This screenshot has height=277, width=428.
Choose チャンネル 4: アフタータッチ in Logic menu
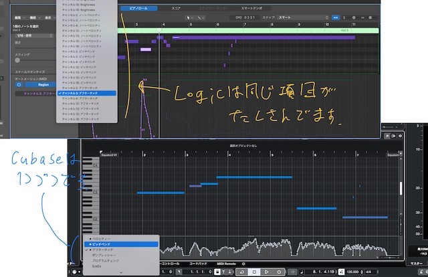[x=87, y=98]
